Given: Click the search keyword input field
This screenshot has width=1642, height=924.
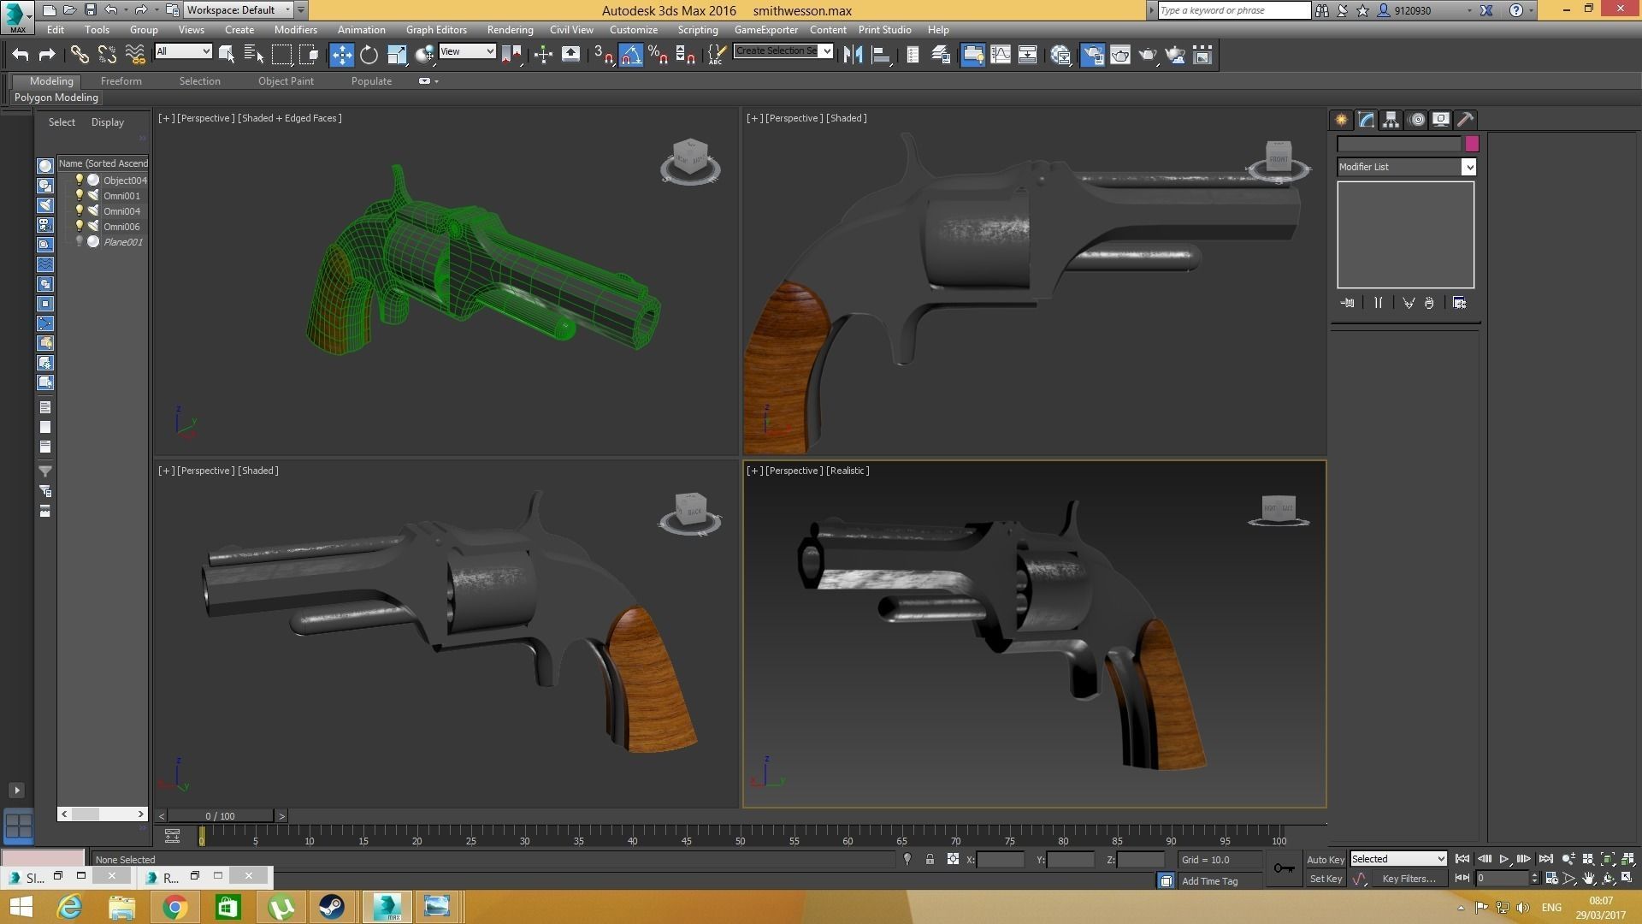Looking at the screenshot, I should [x=1234, y=10].
